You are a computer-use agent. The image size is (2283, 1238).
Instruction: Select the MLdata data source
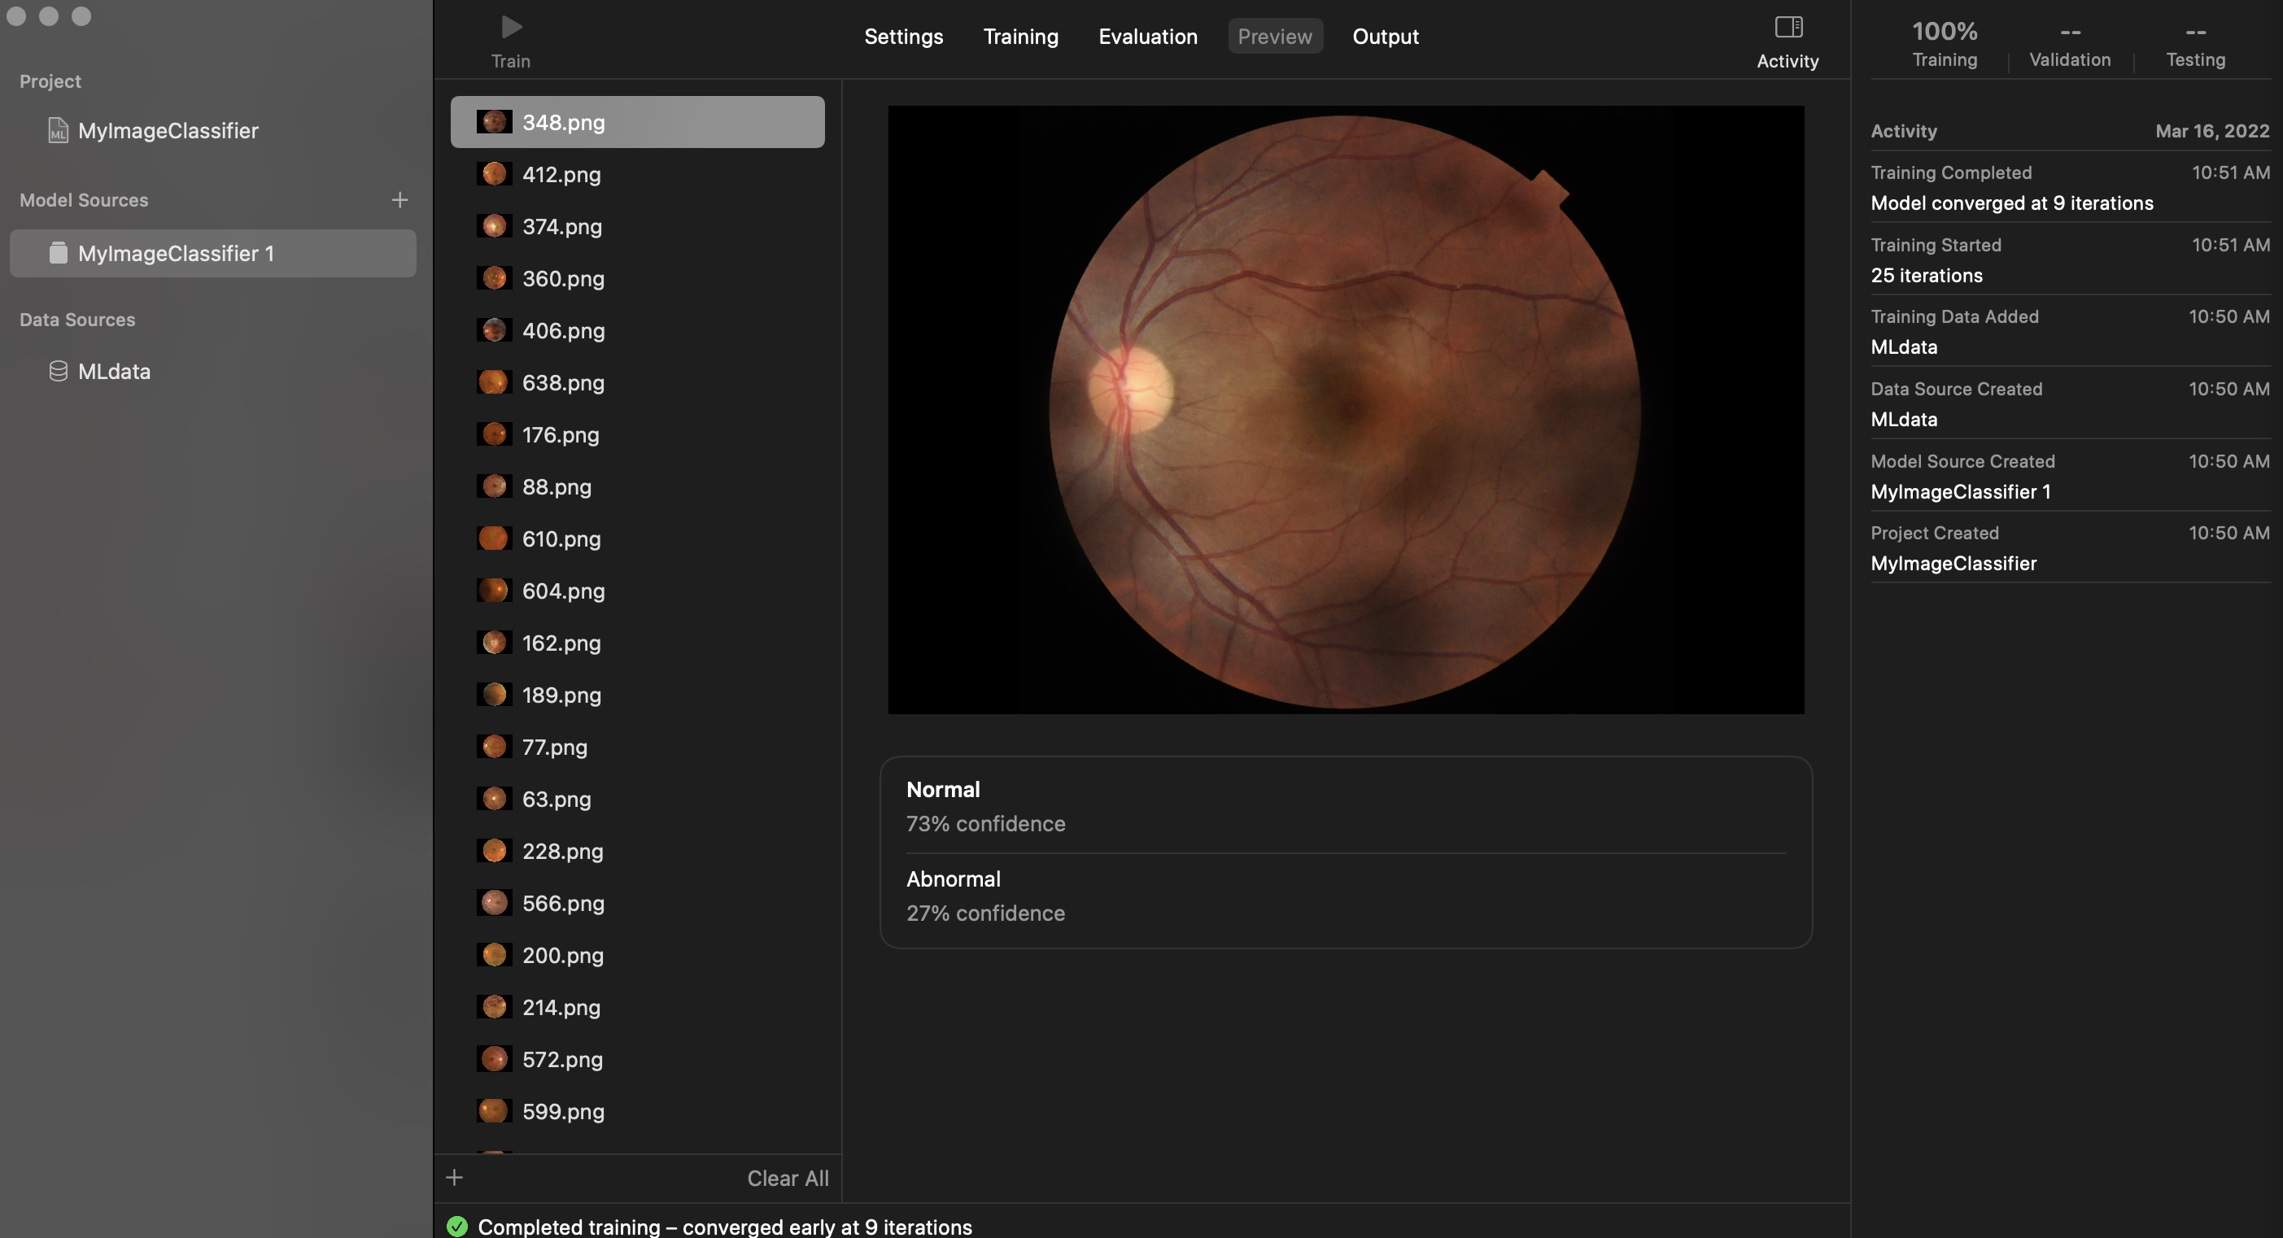pos(113,371)
